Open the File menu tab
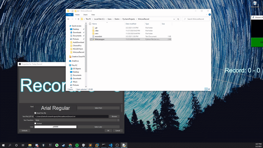This screenshot has width=263, height=148. click(x=70, y=15)
